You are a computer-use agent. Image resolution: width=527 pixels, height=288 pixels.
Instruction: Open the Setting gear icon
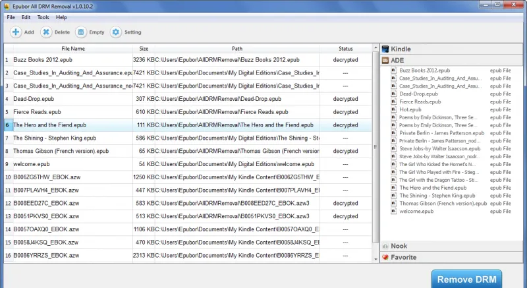116,32
